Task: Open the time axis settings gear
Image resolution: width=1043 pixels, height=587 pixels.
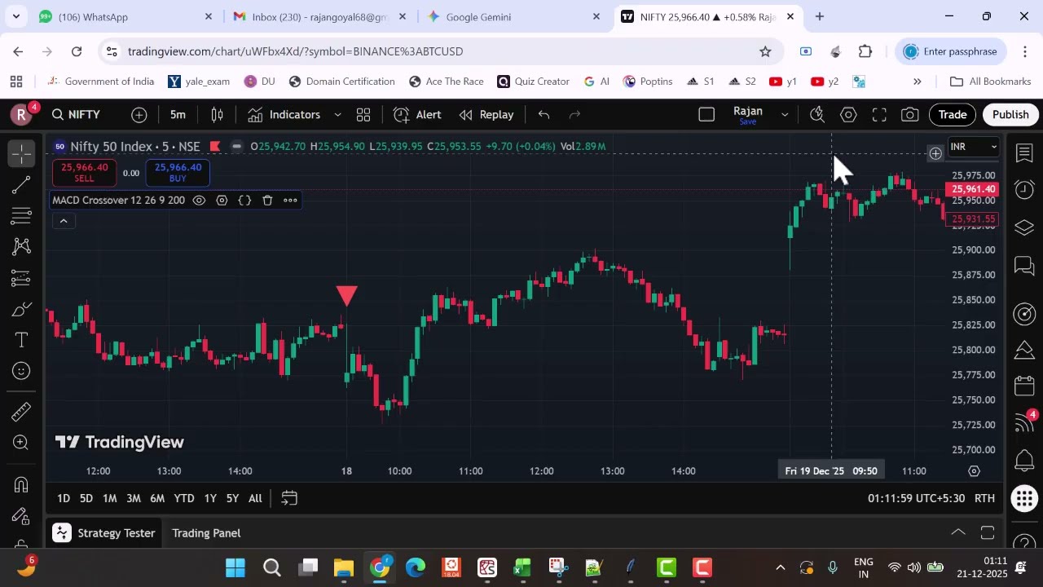Action: 974,471
